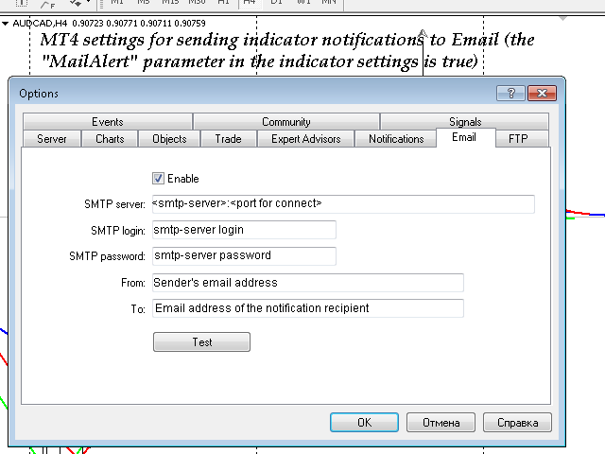
Task: Send a test email with Test button
Action: 201,342
